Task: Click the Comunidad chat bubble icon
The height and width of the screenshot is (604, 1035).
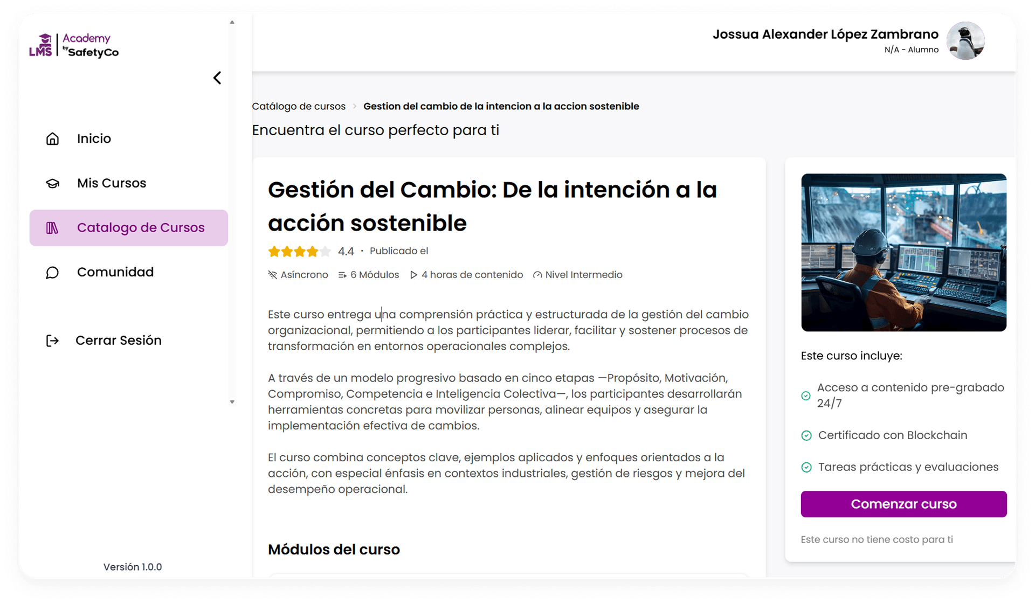Action: coord(52,273)
